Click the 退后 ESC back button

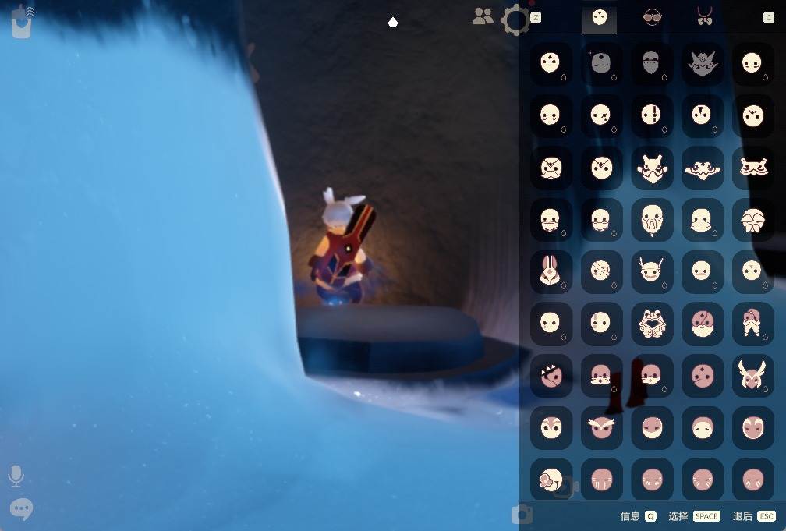coord(754,516)
